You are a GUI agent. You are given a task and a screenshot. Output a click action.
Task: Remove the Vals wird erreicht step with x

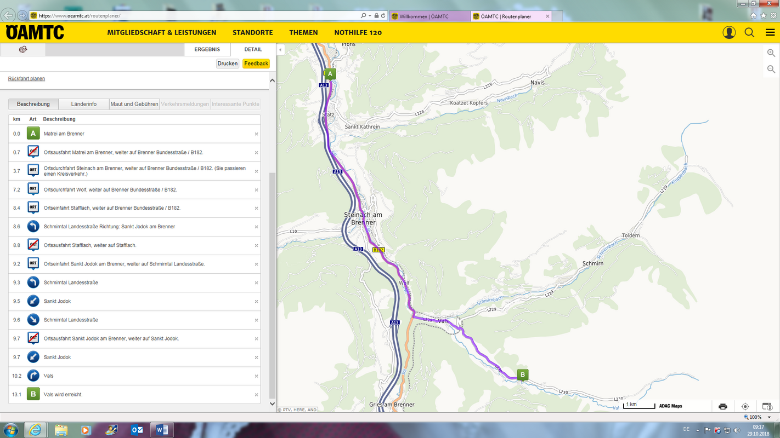(x=256, y=395)
